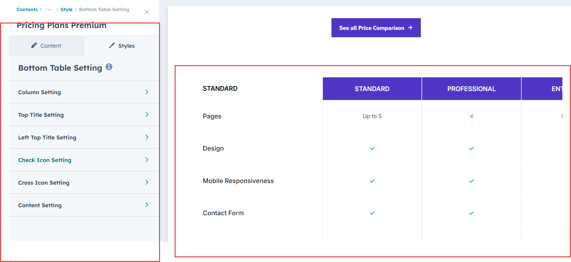The height and width of the screenshot is (262, 571).
Task: Click the red cross icon in Pages row
Action: pos(471,117)
